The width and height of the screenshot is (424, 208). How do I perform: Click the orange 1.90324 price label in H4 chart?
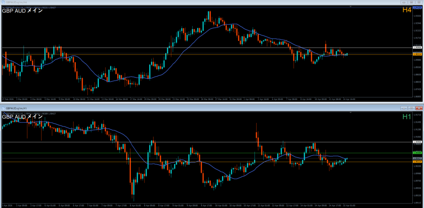[x=417, y=54]
